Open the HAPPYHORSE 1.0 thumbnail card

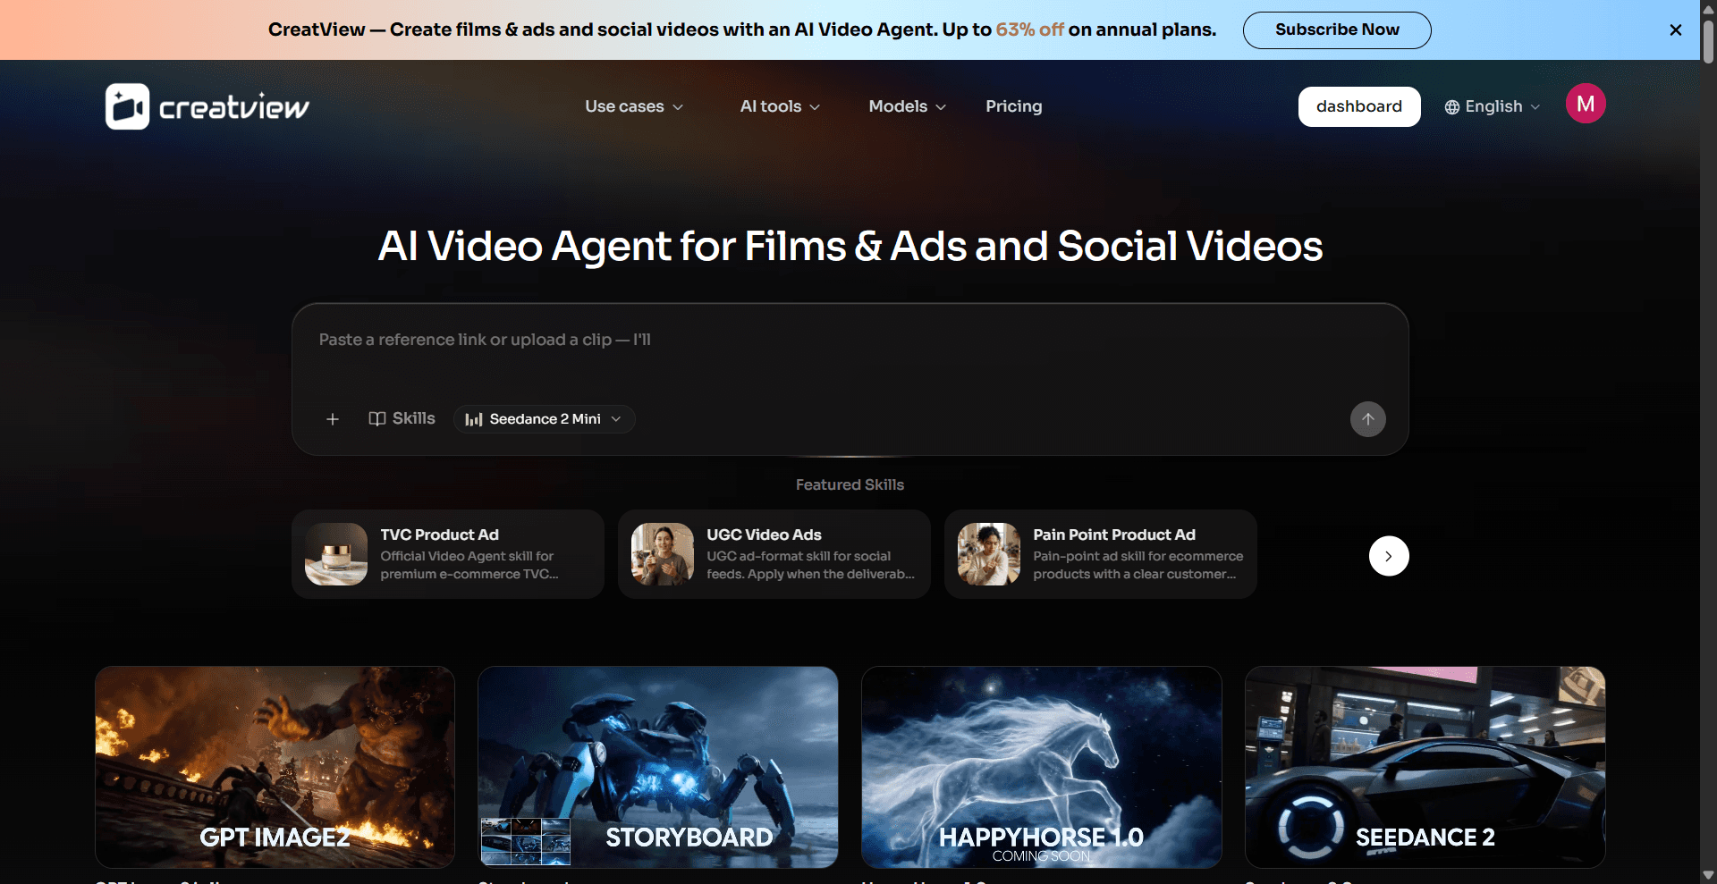tap(1042, 767)
